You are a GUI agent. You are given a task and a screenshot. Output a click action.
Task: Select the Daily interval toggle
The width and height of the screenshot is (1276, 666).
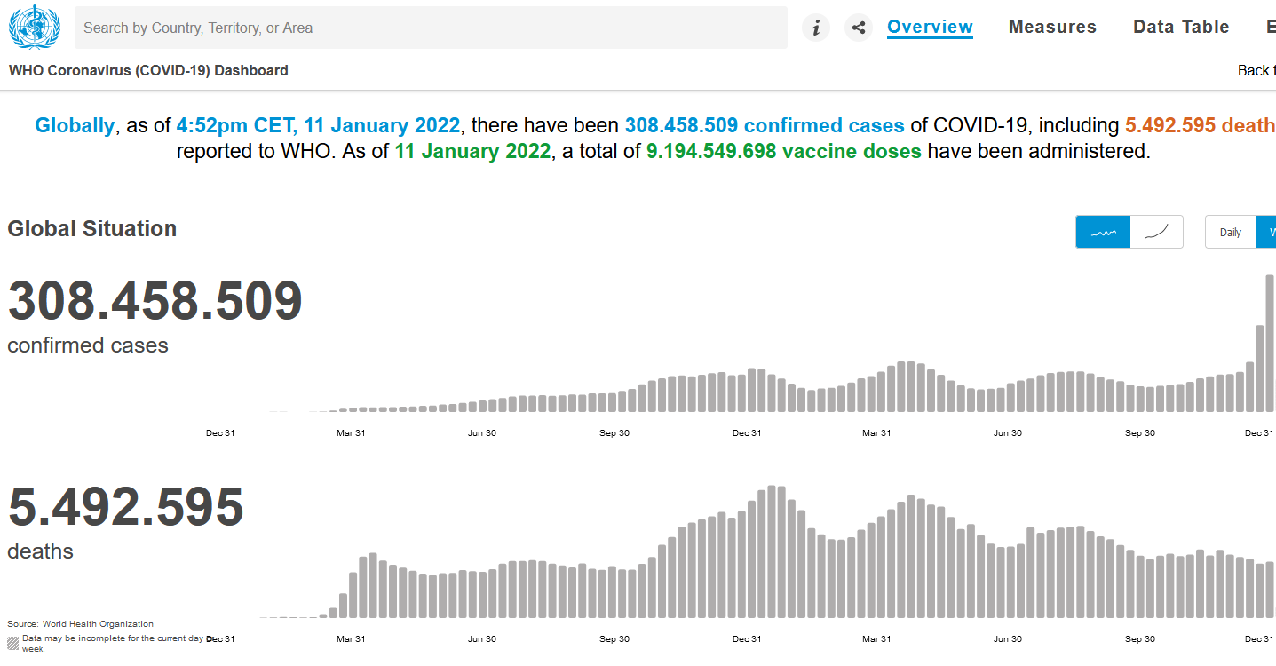click(x=1230, y=232)
